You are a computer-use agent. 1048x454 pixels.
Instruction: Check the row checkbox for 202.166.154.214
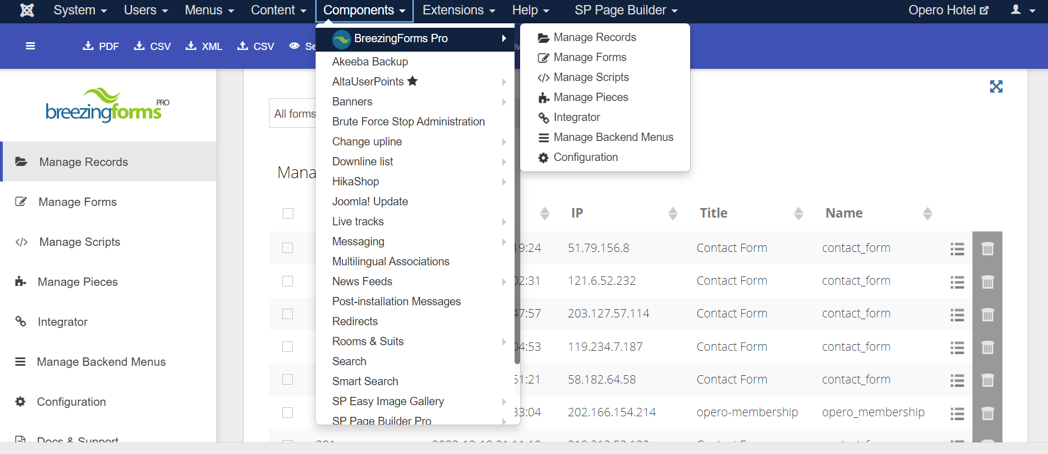(287, 412)
